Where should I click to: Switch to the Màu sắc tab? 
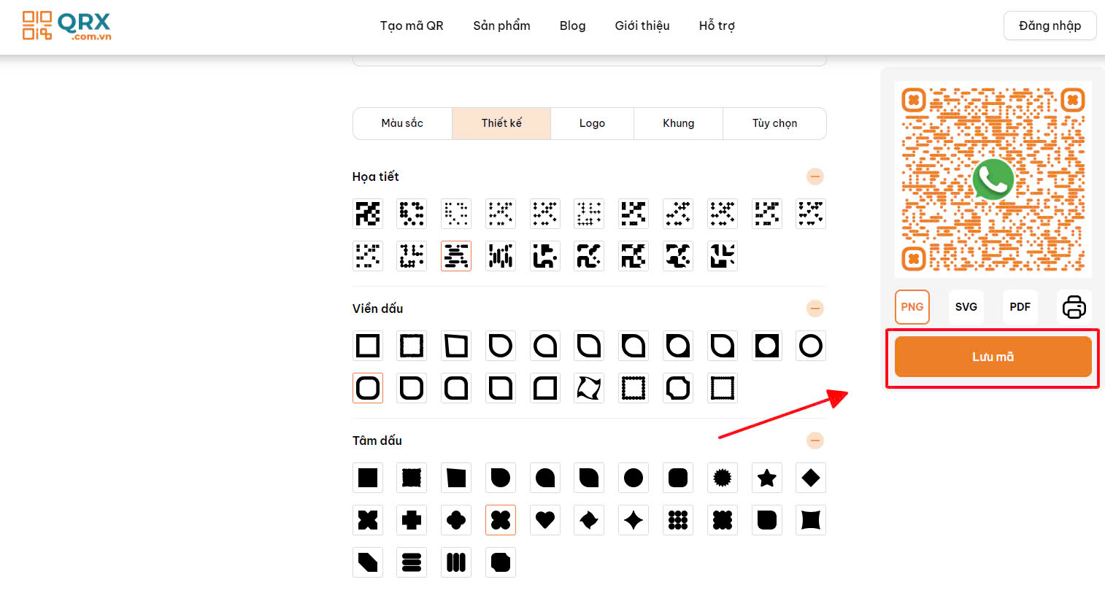tap(402, 123)
